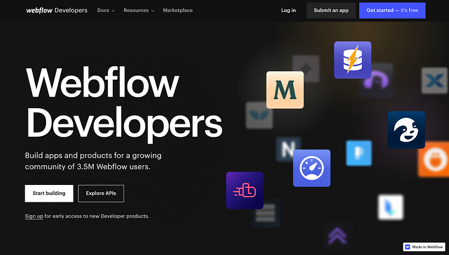Click the database lightning bolt app icon
The height and width of the screenshot is (255, 449).
pyautogui.click(x=352, y=60)
